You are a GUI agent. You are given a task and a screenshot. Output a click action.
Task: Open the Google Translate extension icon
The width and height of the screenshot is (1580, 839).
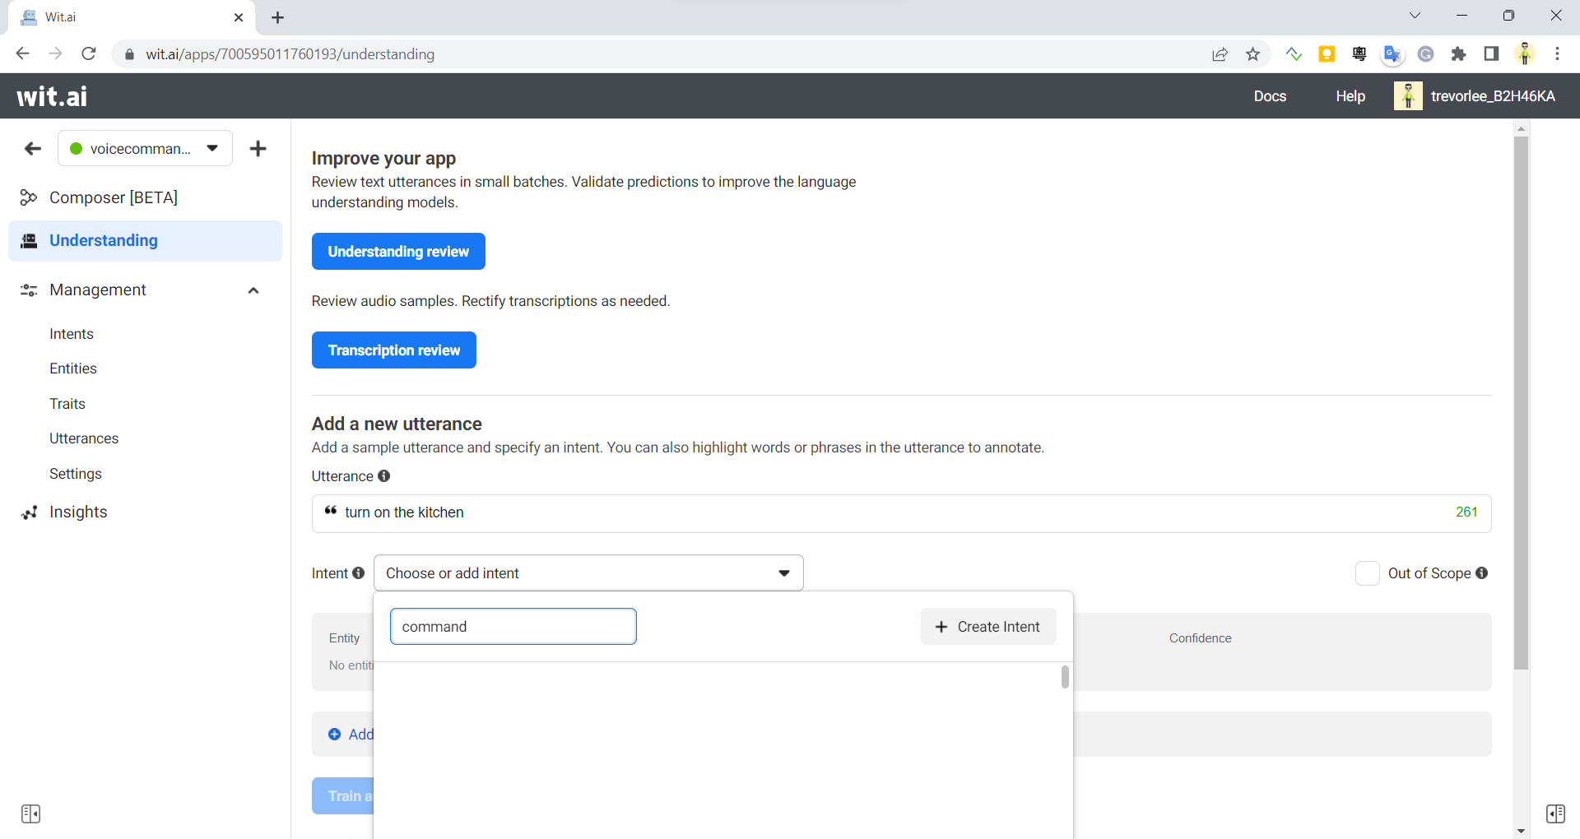click(1392, 53)
